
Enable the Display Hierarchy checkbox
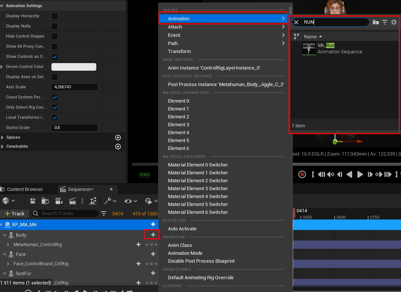54,16
